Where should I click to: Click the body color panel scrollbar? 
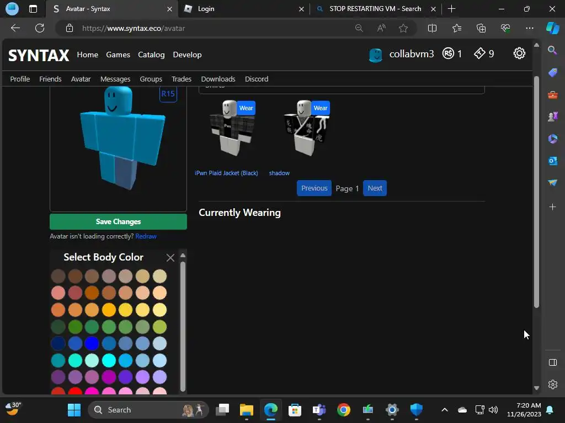pos(183,326)
